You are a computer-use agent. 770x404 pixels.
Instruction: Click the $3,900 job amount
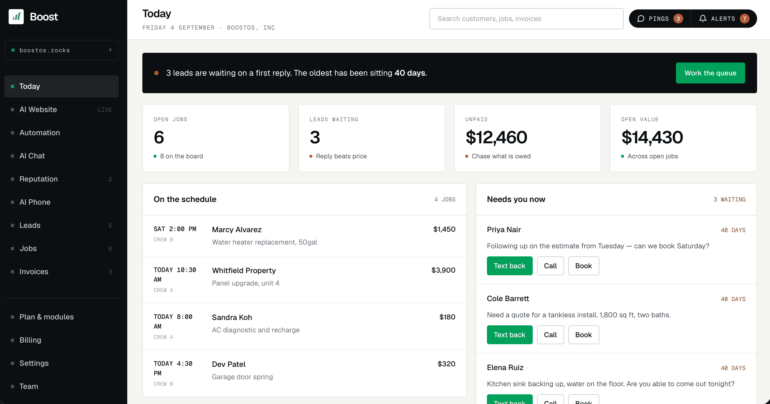click(x=443, y=270)
